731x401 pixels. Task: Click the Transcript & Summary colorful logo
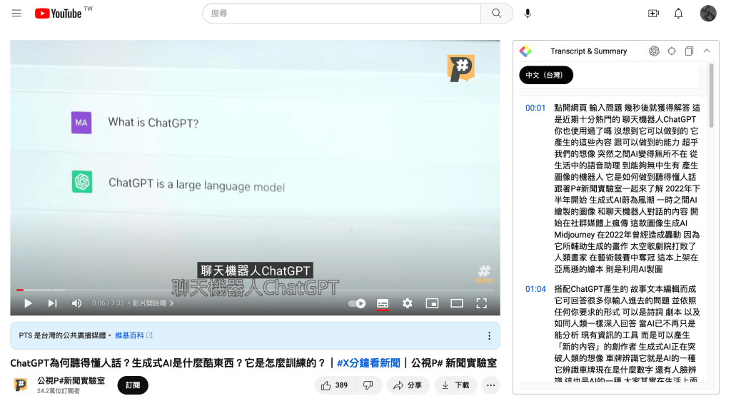click(525, 51)
